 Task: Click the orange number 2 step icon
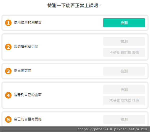(x=8, y=47)
